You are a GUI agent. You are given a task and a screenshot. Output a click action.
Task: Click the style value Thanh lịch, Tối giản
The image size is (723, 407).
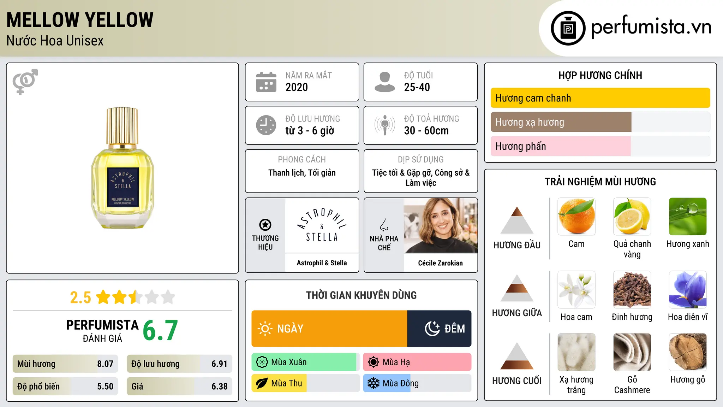coord(302,173)
